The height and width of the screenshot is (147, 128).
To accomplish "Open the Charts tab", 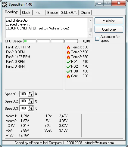I will (x=85, y=13).
